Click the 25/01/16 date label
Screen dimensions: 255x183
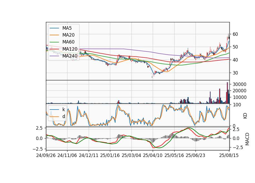point(110,155)
